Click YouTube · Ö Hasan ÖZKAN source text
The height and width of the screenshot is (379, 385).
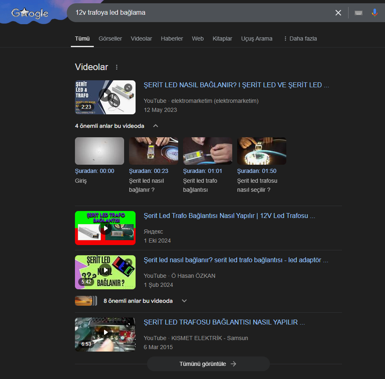pyautogui.click(x=179, y=276)
